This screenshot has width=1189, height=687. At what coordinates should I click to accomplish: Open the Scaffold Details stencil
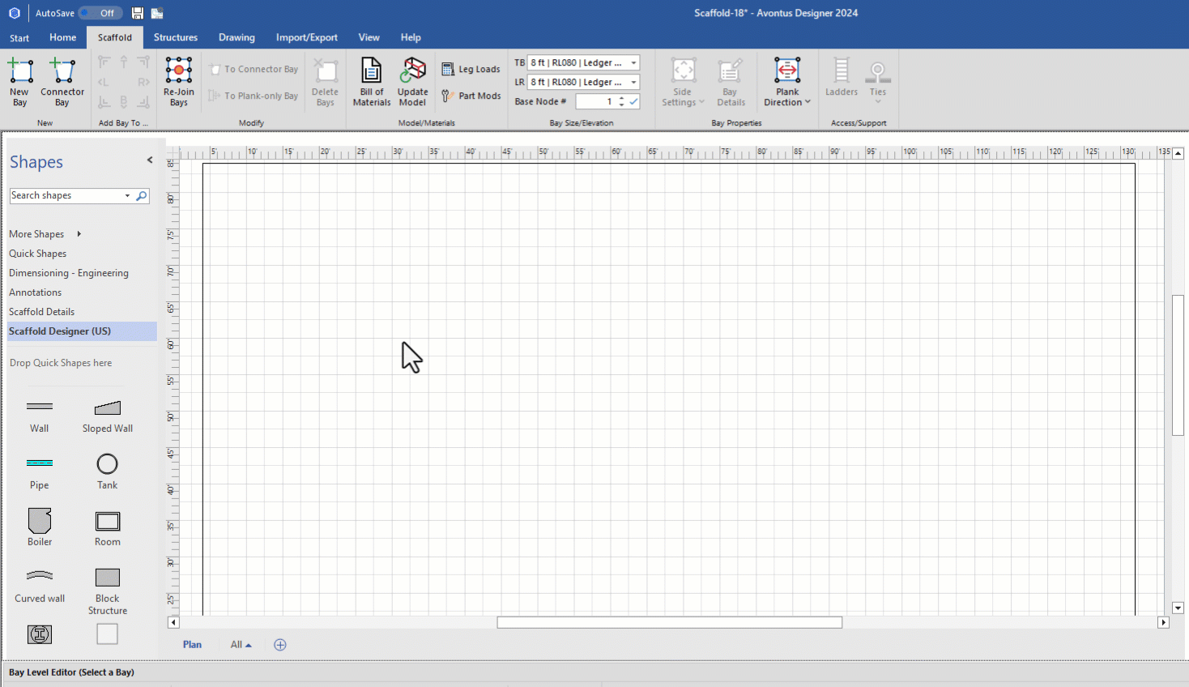coord(41,312)
